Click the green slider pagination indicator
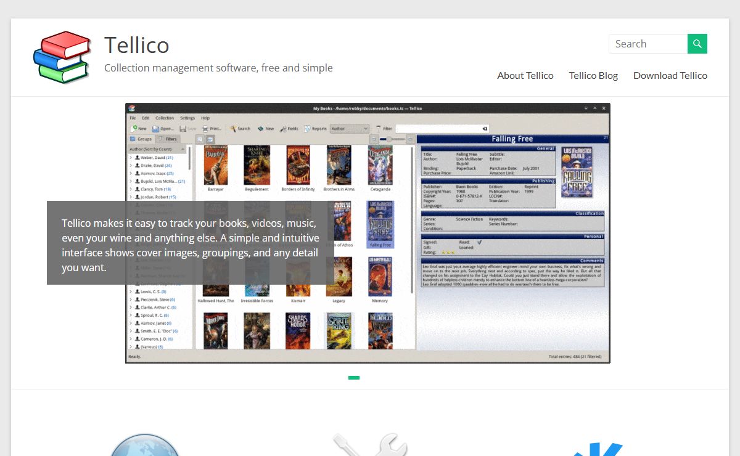This screenshot has height=456, width=740. [x=354, y=378]
